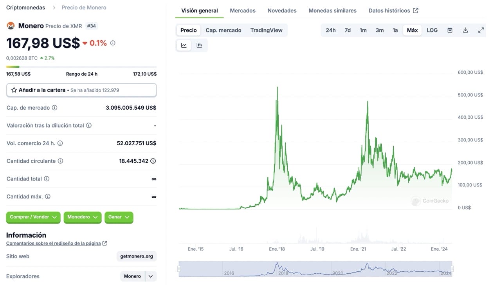This screenshot has height=285, width=501.
Task: Open the Novedades tab
Action: [282, 11]
